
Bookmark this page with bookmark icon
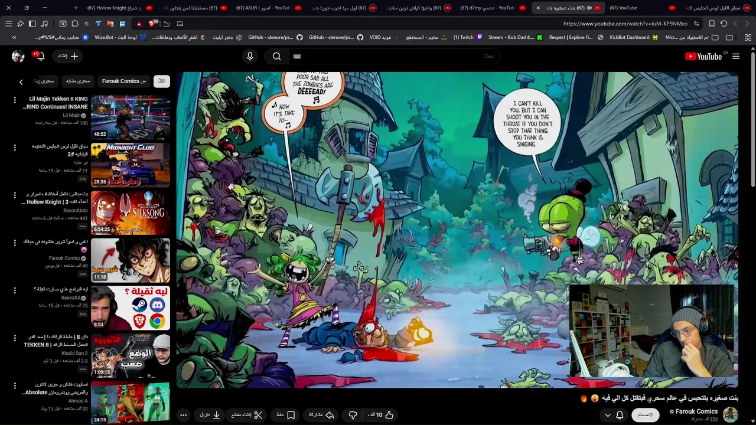(712, 24)
